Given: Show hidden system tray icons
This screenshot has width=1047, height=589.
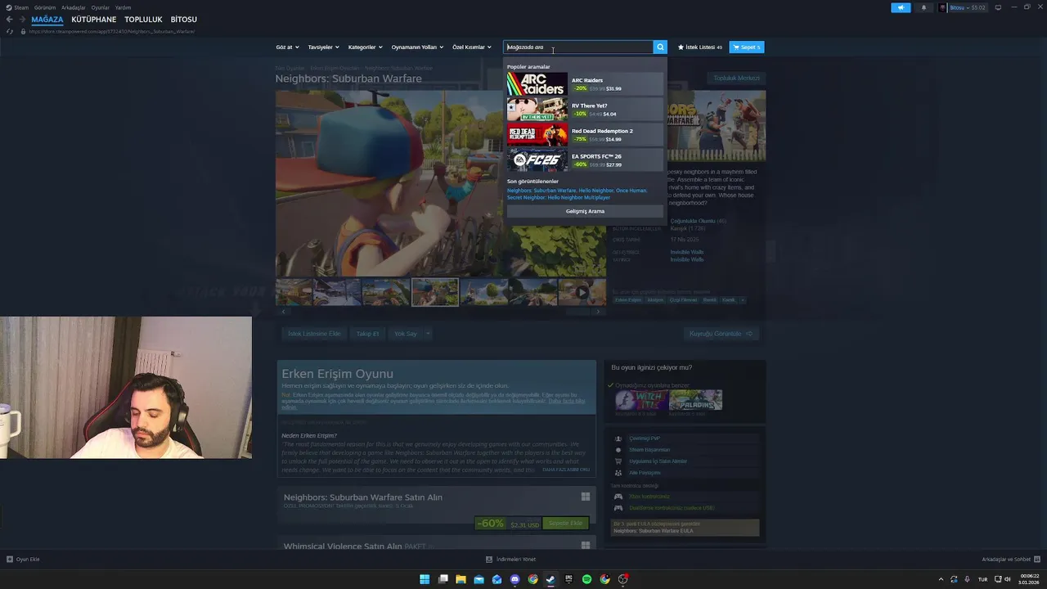Looking at the screenshot, I should click(941, 579).
